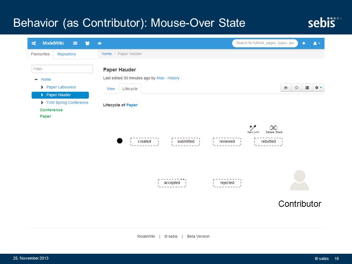Screen dimensions: 352x264
Task: Switch to the View tab
Action: click(111, 89)
